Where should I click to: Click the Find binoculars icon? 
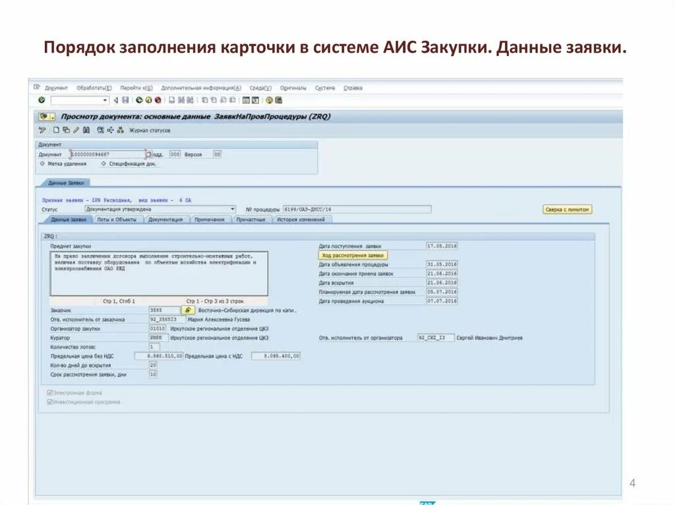[181, 100]
